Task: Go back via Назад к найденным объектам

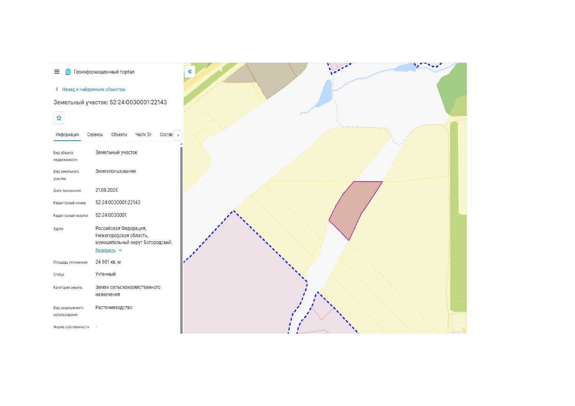Action: click(94, 89)
